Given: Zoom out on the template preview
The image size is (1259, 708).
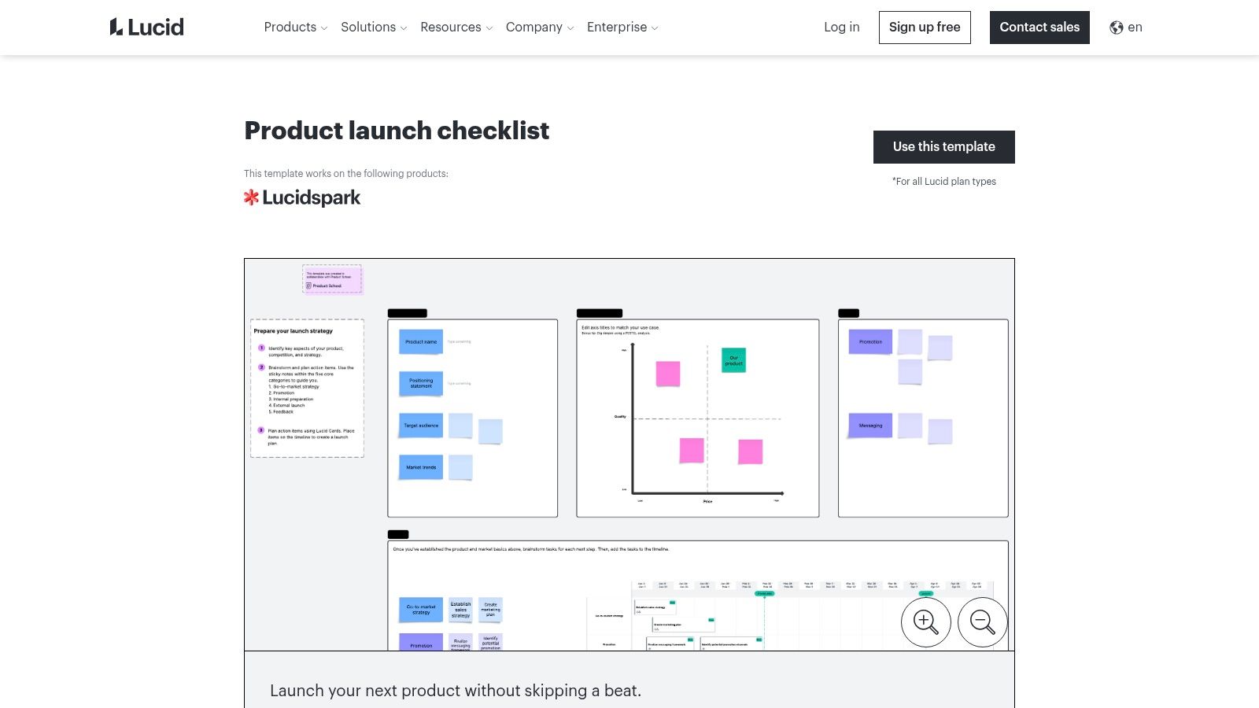Looking at the screenshot, I should 983,621.
